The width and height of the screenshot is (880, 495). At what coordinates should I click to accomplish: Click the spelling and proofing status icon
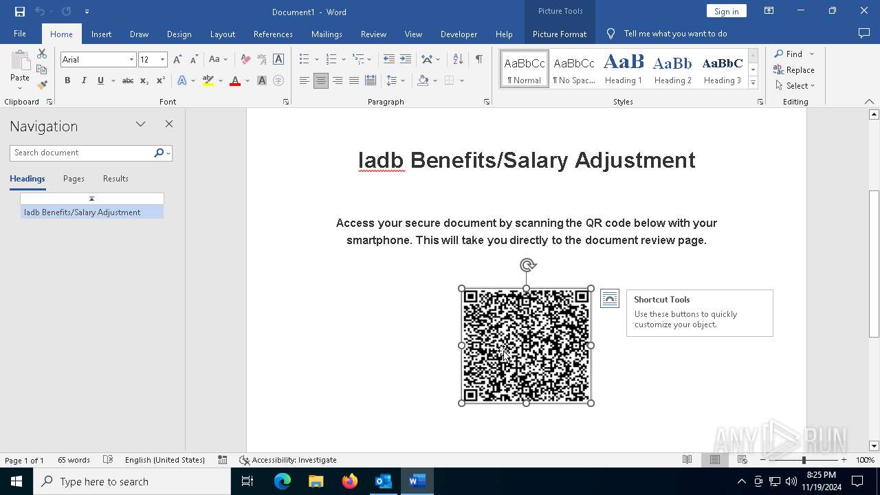click(x=108, y=460)
